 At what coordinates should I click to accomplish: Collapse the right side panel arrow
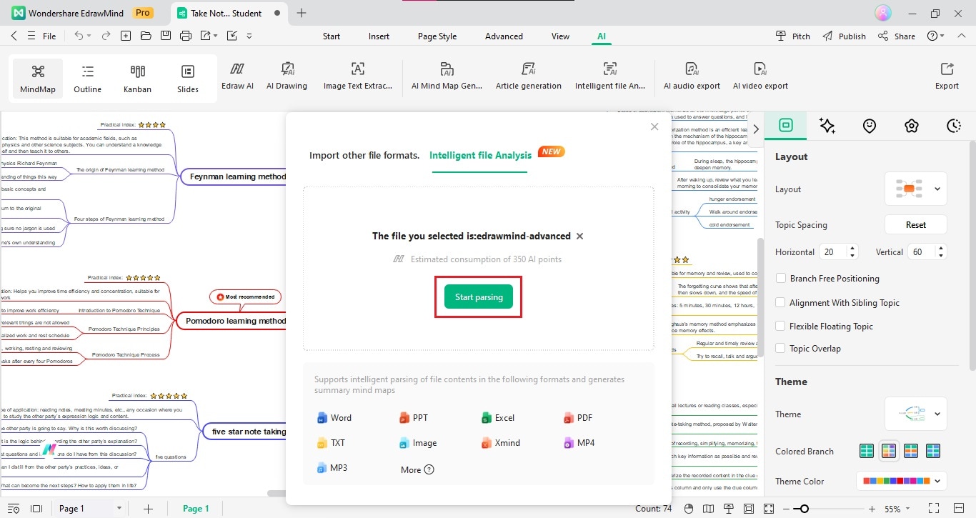756,129
